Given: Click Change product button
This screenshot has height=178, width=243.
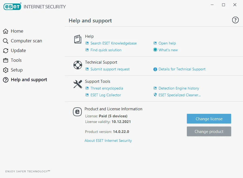Looking at the screenshot, I should pyautogui.click(x=209, y=131).
